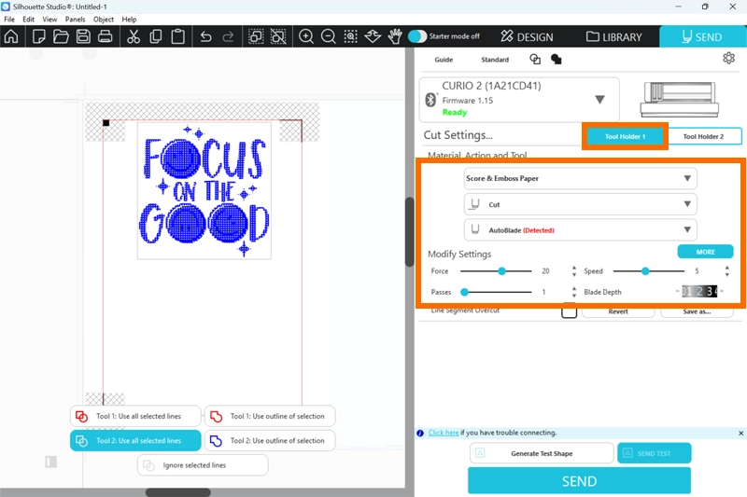Click the Home icon in the toolbar

pos(11,37)
